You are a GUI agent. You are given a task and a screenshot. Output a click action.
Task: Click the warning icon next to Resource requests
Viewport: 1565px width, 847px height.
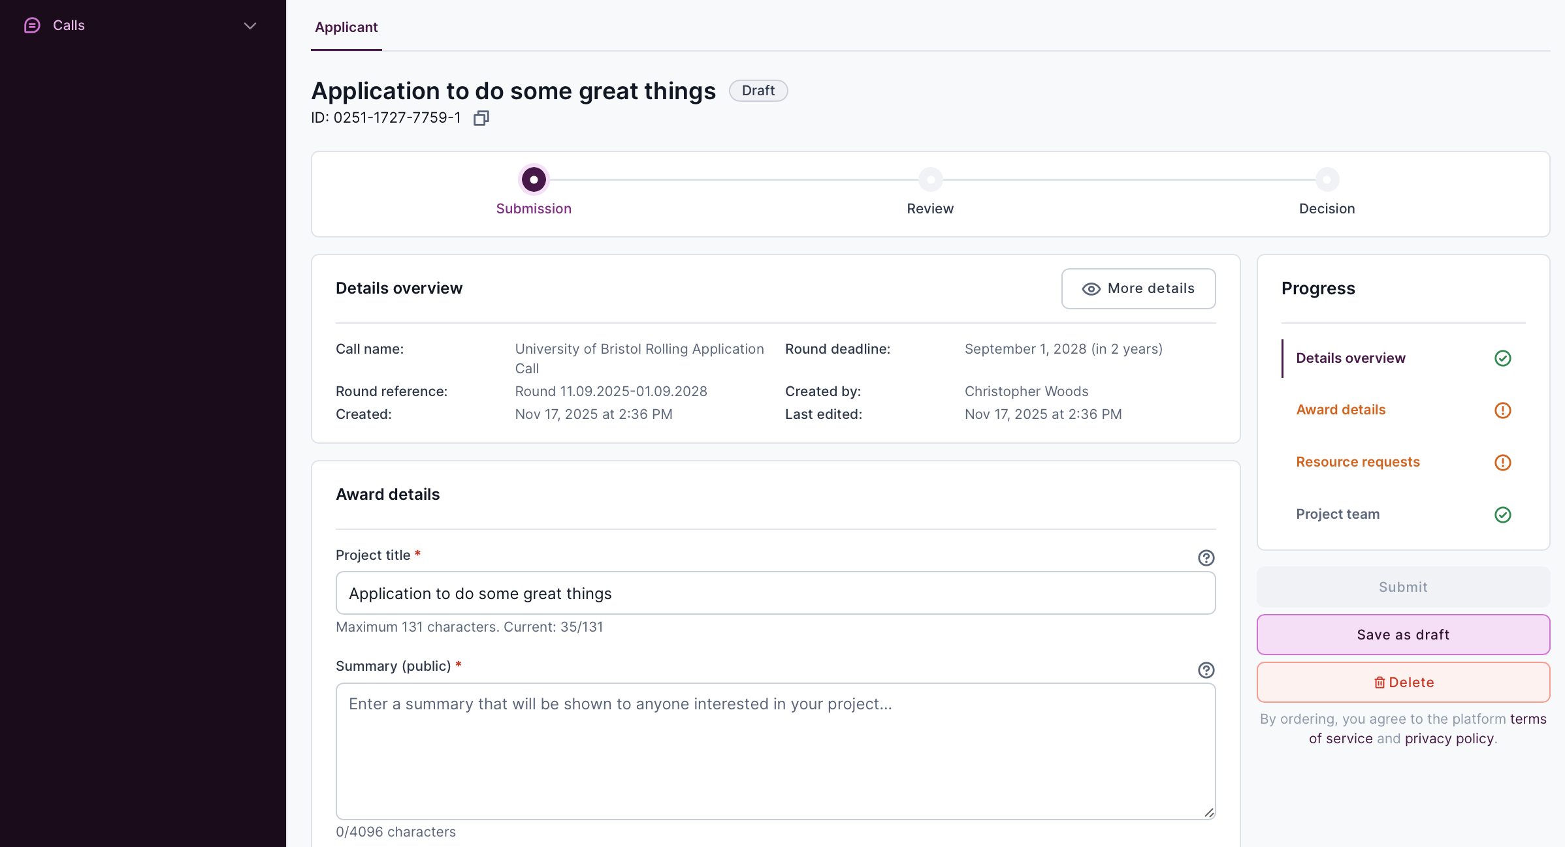(x=1502, y=462)
